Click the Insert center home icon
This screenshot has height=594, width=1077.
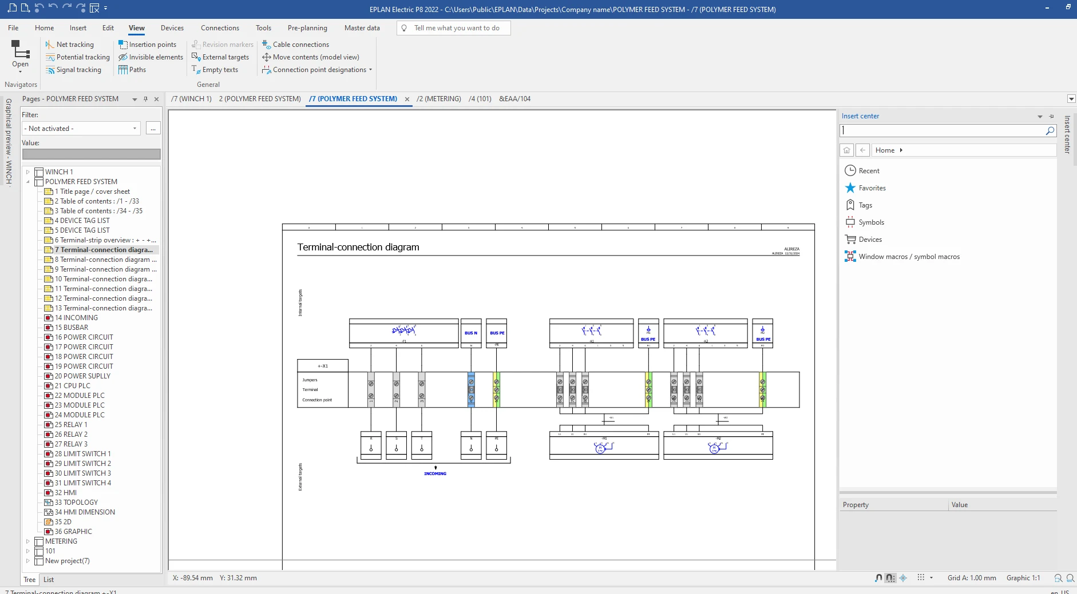click(x=846, y=150)
